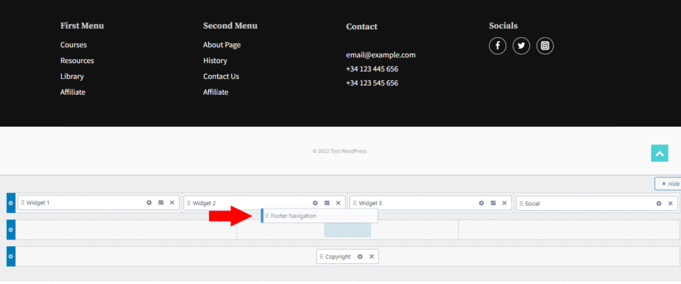Grab Widget 1 drag handle
Image resolution: width=681 pixels, height=284 pixels.
point(23,202)
